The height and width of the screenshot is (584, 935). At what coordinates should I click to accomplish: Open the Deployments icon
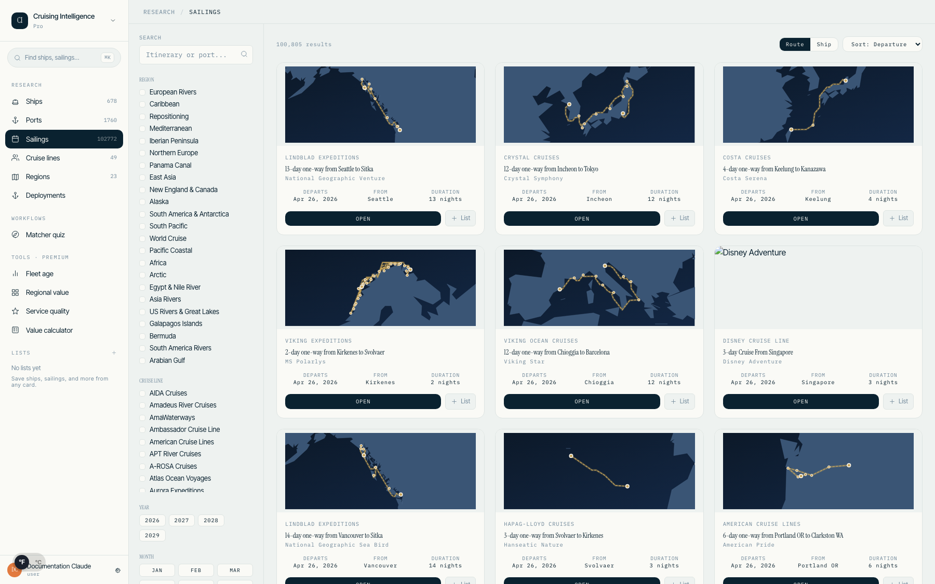point(16,196)
